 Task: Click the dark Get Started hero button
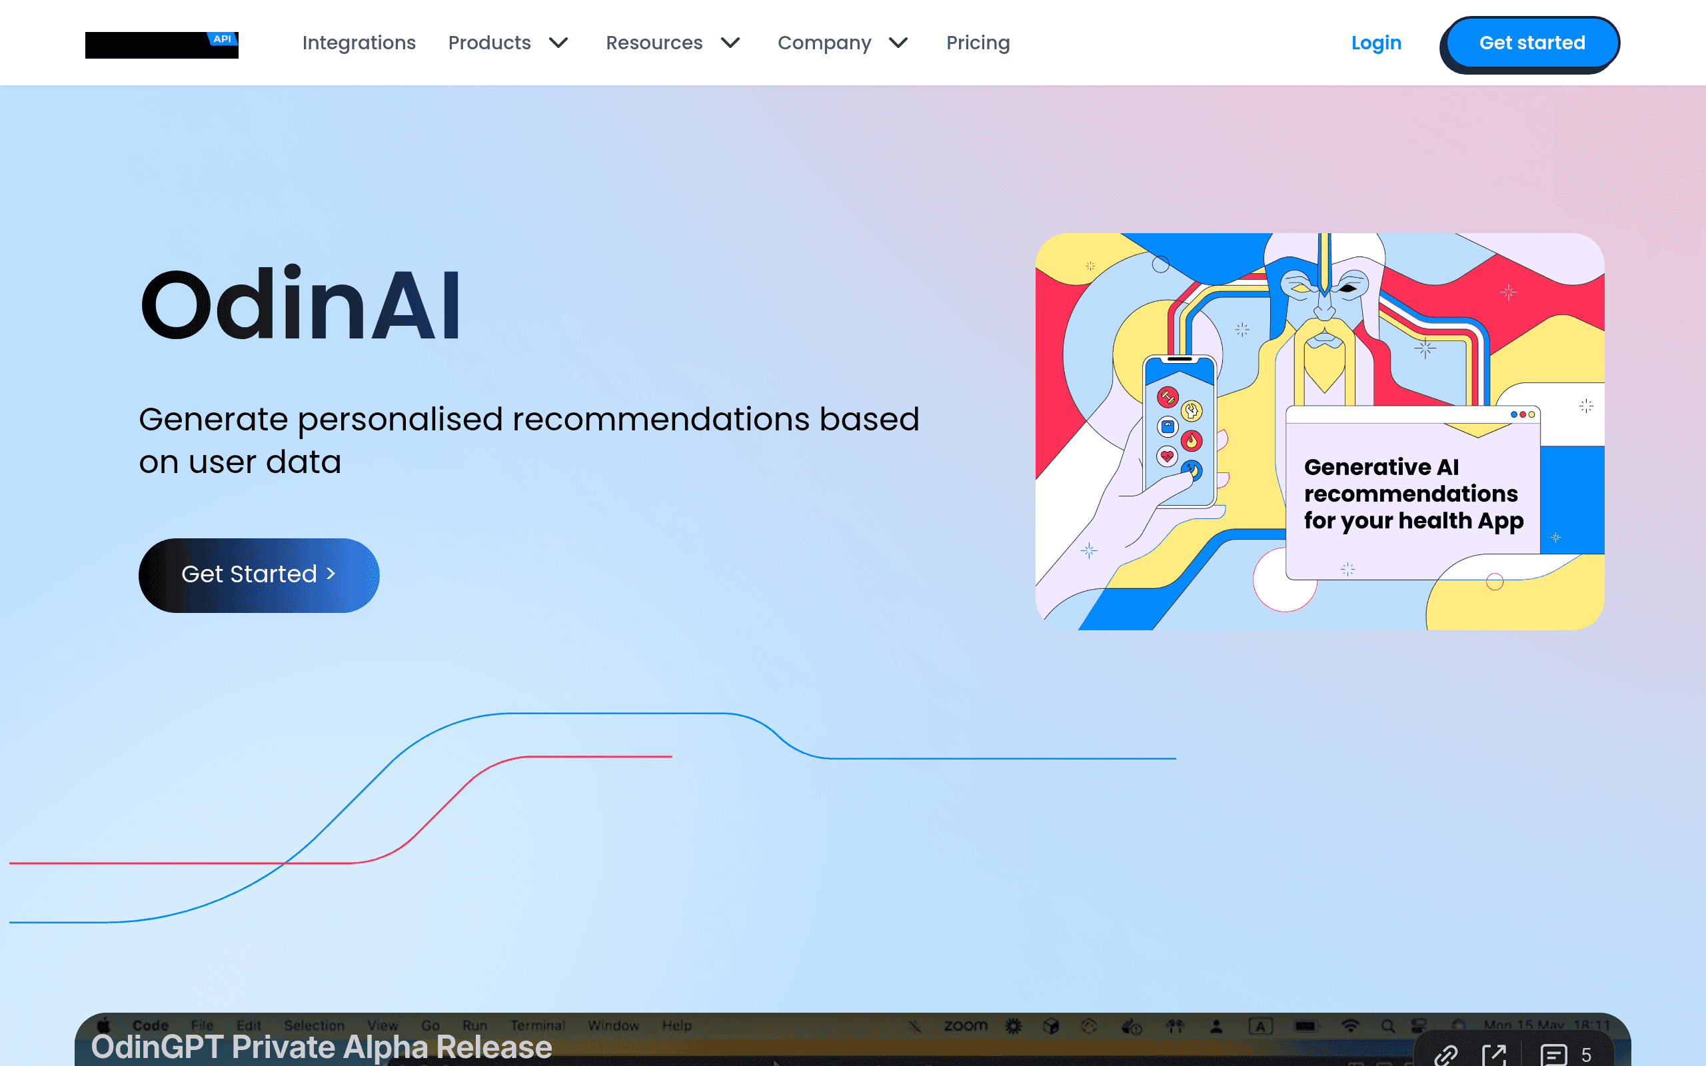pos(259,574)
